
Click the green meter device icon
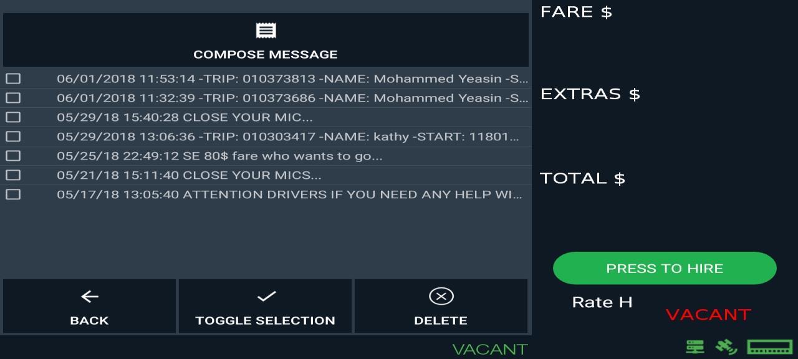[769, 347]
